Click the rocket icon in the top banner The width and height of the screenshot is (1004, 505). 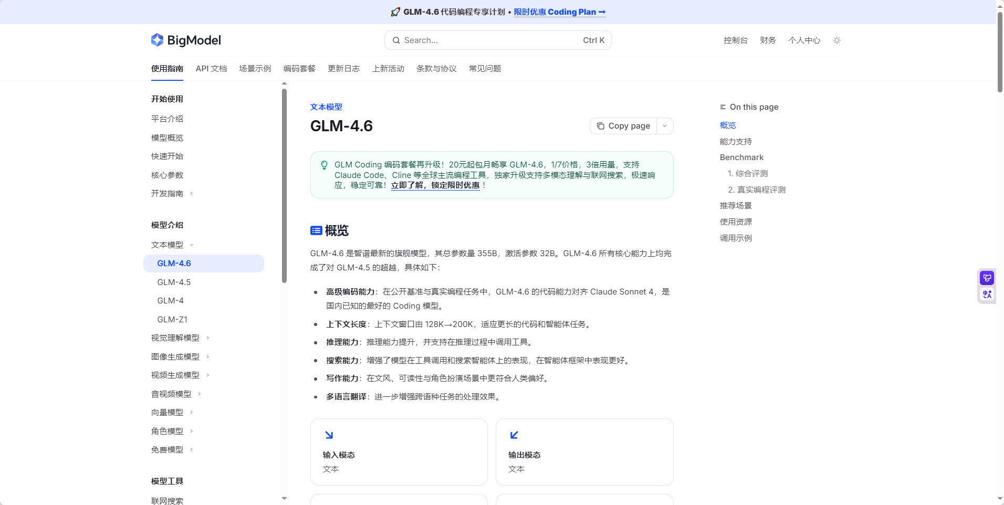click(x=395, y=12)
